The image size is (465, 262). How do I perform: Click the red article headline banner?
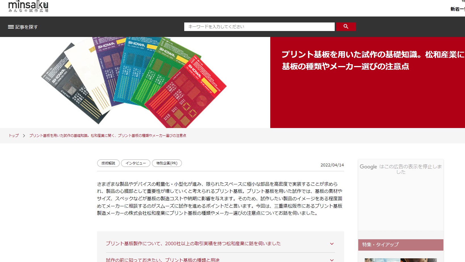368,82
